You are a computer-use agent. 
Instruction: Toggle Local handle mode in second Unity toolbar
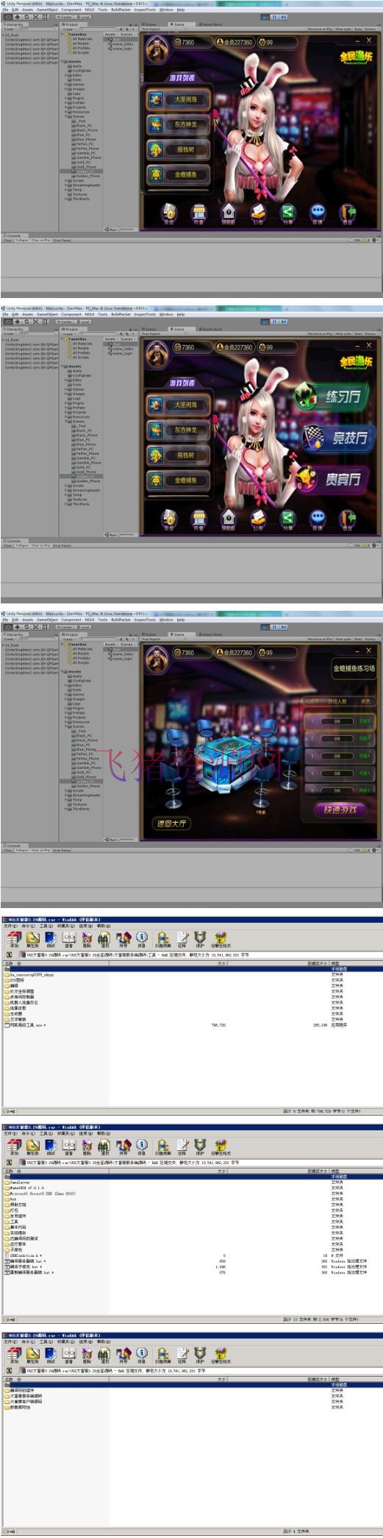[x=84, y=322]
